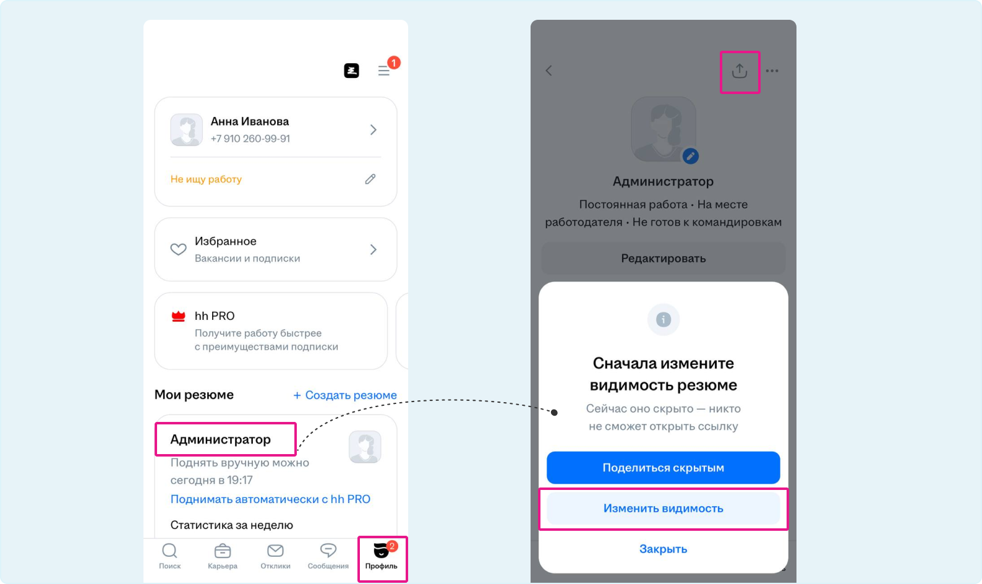Go back with the left arrow
Image resolution: width=982 pixels, height=584 pixels.
pyautogui.click(x=549, y=71)
